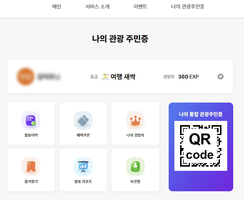Image resolution: width=244 pixels, height=200 pixels.
Task: Open the 활동이력 activity history icon
Action: 31,120
